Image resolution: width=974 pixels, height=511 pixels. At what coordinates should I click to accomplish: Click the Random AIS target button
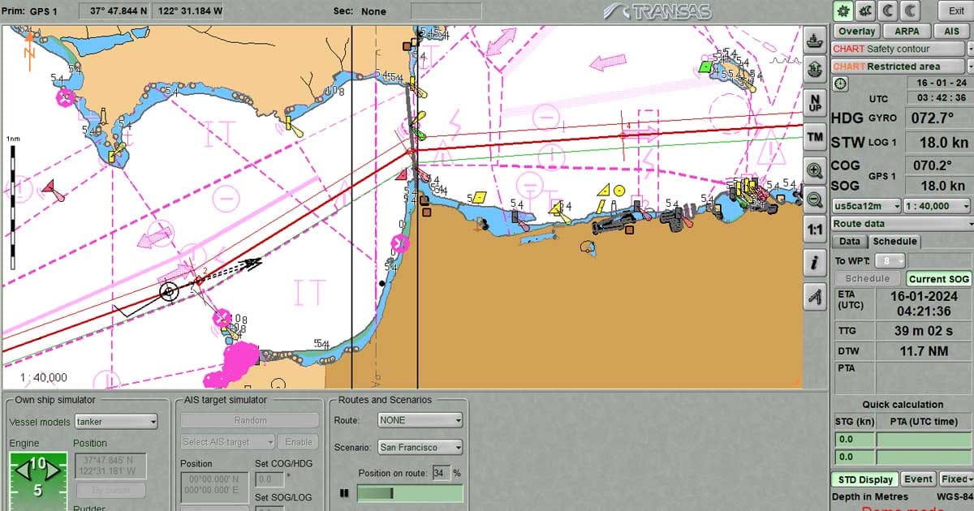click(250, 420)
